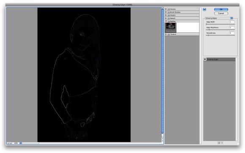Click the Texture folder icon
Screen dimensions: 245x153
pos(169,34)
